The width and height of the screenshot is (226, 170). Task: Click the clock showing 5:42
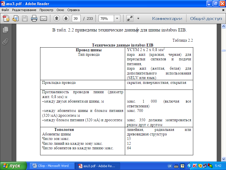218,166
